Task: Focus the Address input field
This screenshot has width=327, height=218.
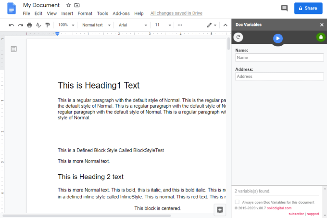Action: 279,77
